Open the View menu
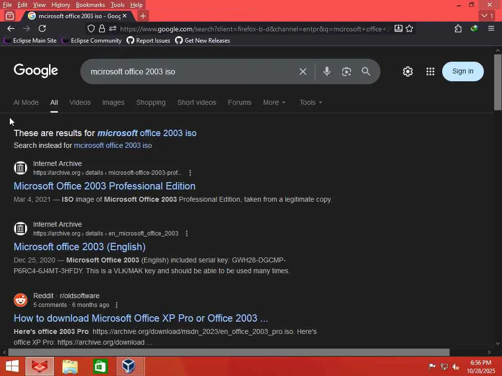 coord(39,5)
